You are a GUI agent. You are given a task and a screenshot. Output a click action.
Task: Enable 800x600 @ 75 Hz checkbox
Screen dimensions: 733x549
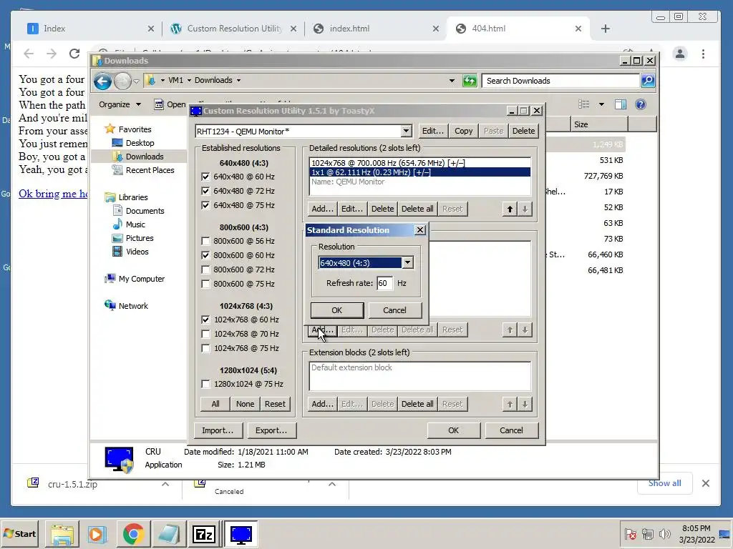point(205,284)
